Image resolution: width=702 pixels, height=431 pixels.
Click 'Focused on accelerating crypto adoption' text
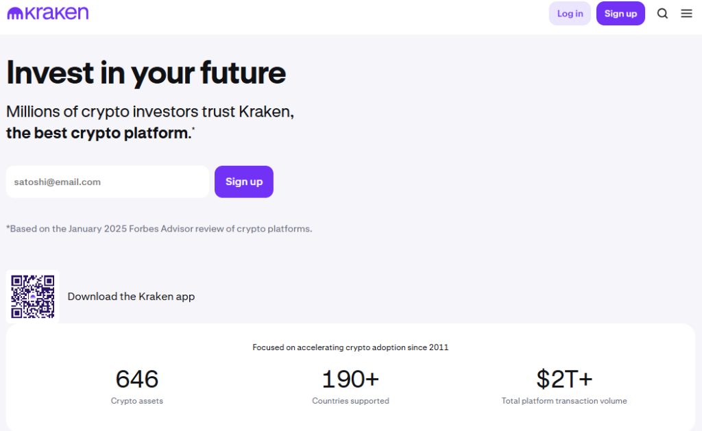click(350, 347)
